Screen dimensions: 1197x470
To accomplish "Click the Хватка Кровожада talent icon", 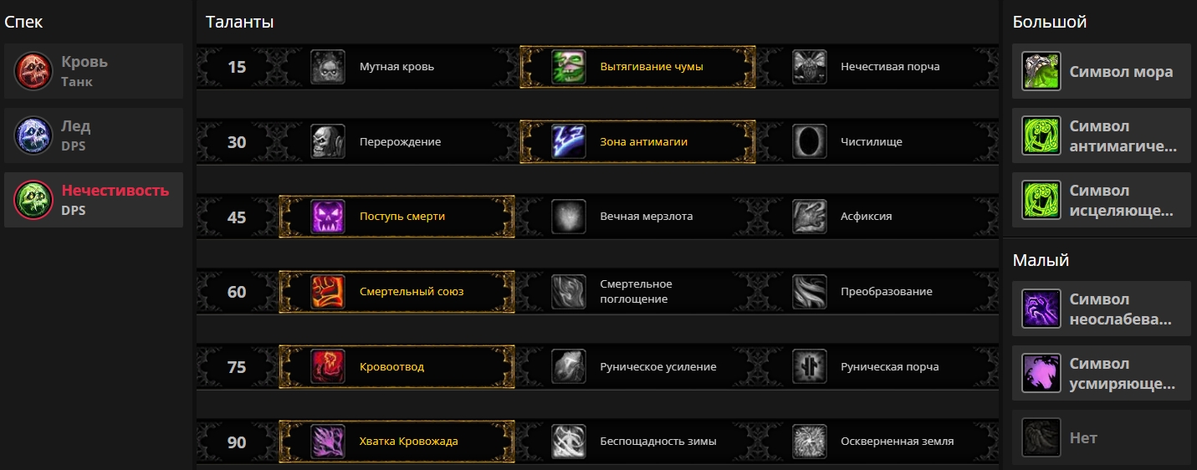I will pos(328,442).
